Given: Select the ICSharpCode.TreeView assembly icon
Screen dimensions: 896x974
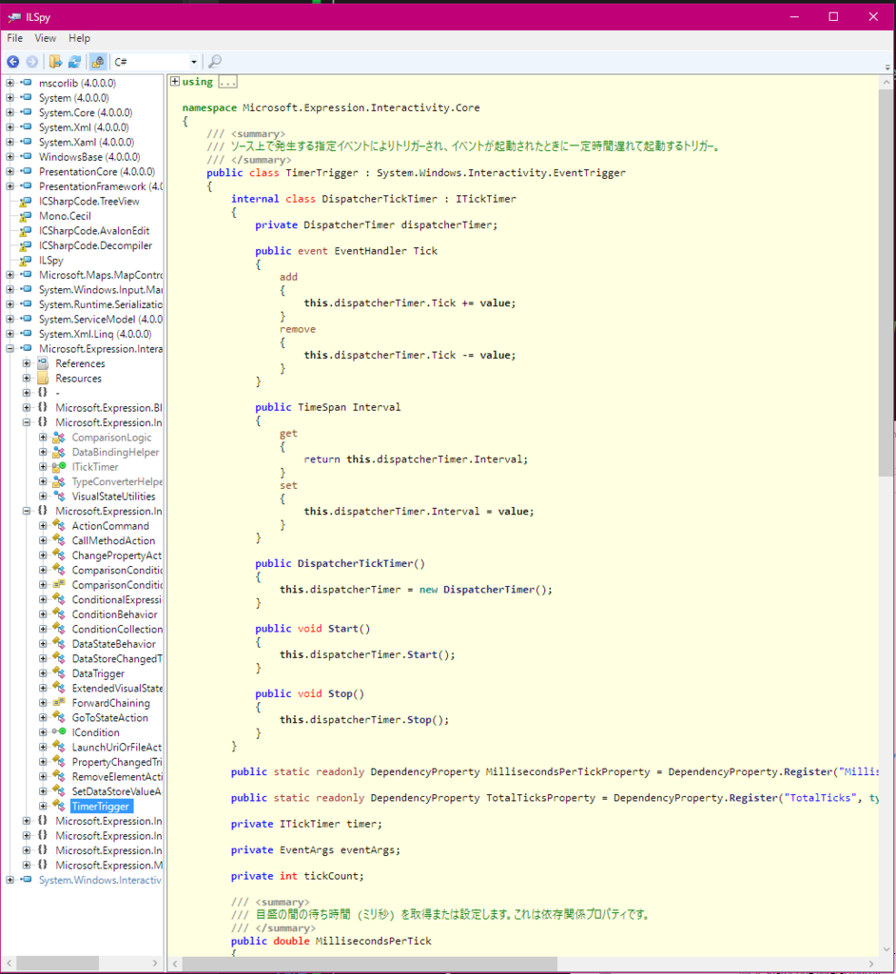Looking at the screenshot, I should [x=26, y=202].
